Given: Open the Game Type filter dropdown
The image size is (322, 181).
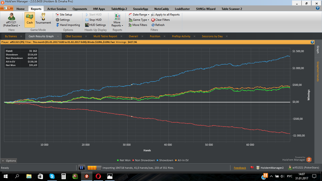Looking at the screenshot, I should (x=139, y=20).
